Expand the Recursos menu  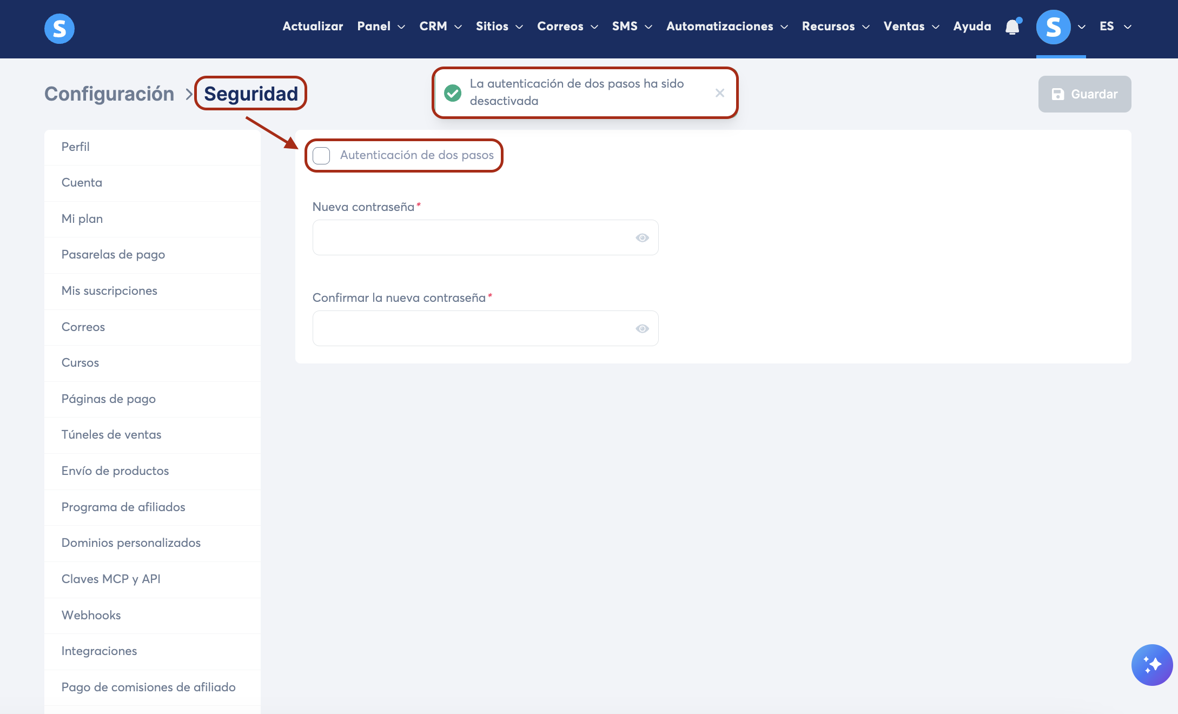[836, 27]
